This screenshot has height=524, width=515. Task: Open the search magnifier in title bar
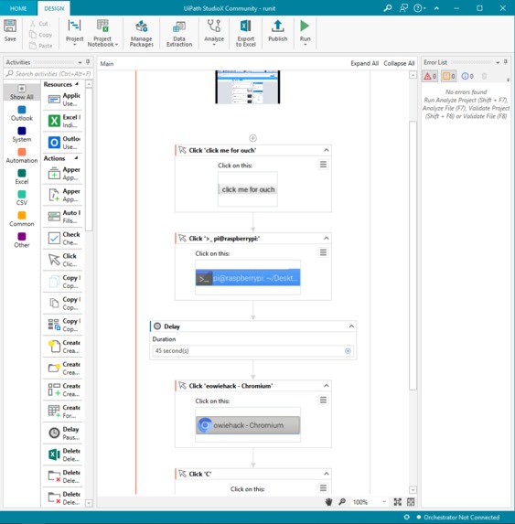(x=388, y=8)
